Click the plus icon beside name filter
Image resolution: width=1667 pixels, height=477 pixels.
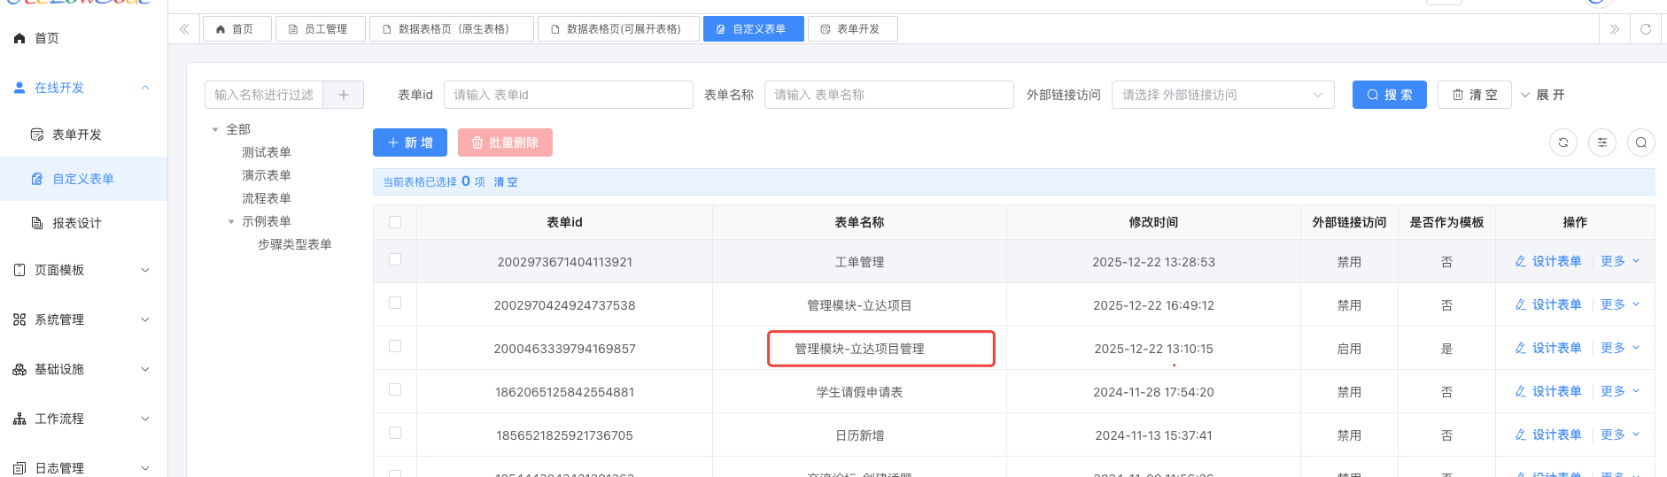tap(344, 95)
